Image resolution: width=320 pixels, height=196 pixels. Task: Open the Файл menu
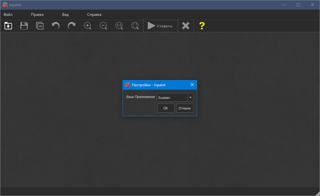tap(8, 15)
